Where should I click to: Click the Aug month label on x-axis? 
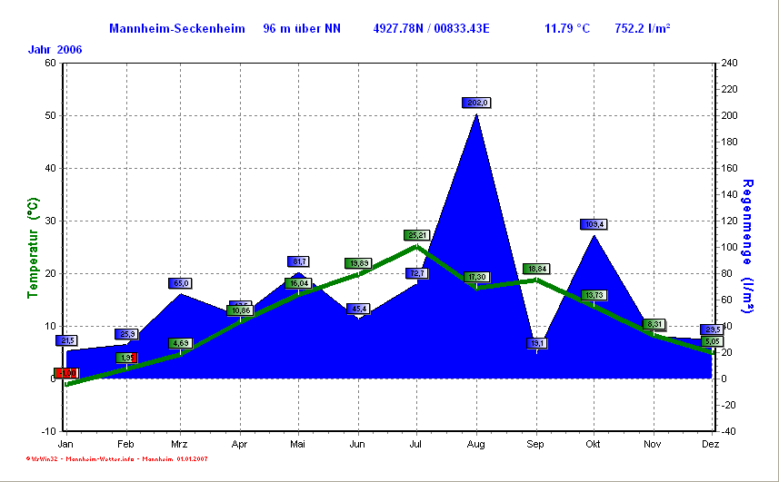[475, 445]
